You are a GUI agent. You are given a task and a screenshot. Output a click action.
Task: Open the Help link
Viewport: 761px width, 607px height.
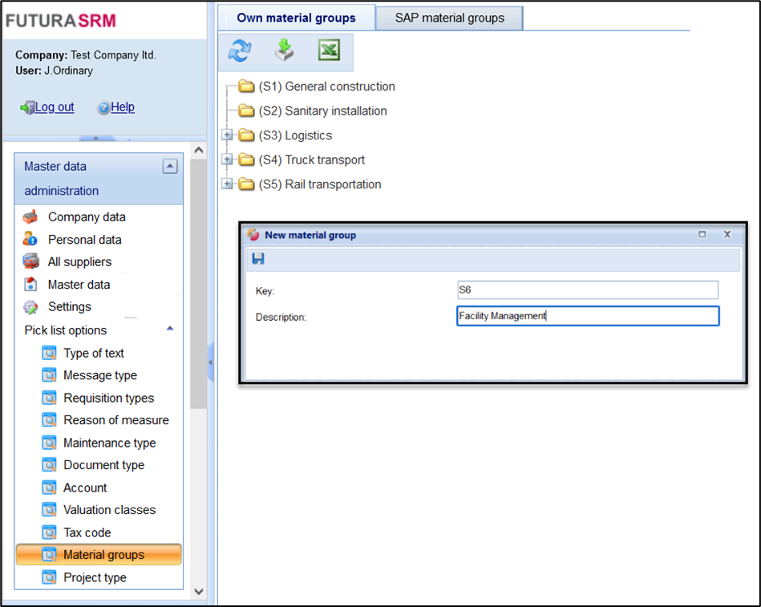click(122, 107)
